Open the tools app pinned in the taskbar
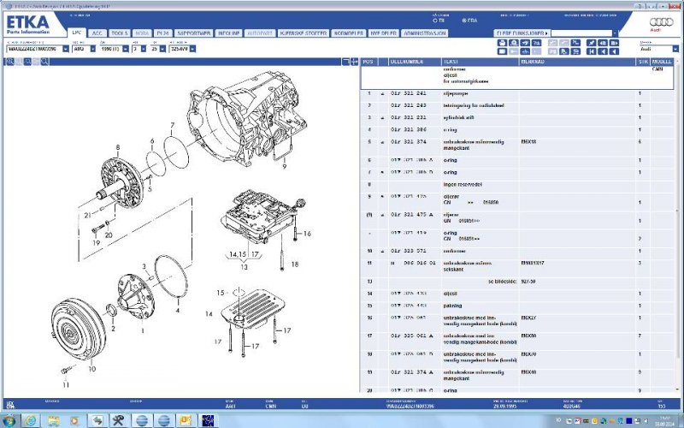 point(118,419)
